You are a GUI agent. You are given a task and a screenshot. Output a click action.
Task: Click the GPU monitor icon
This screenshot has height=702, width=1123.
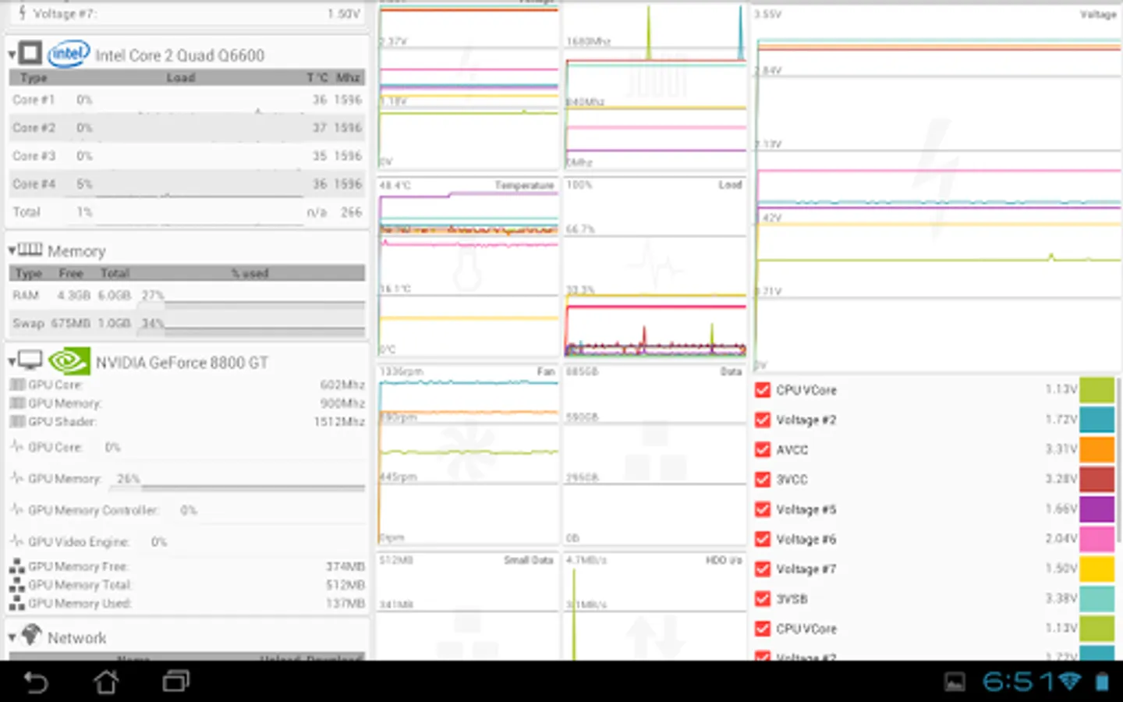(30, 360)
